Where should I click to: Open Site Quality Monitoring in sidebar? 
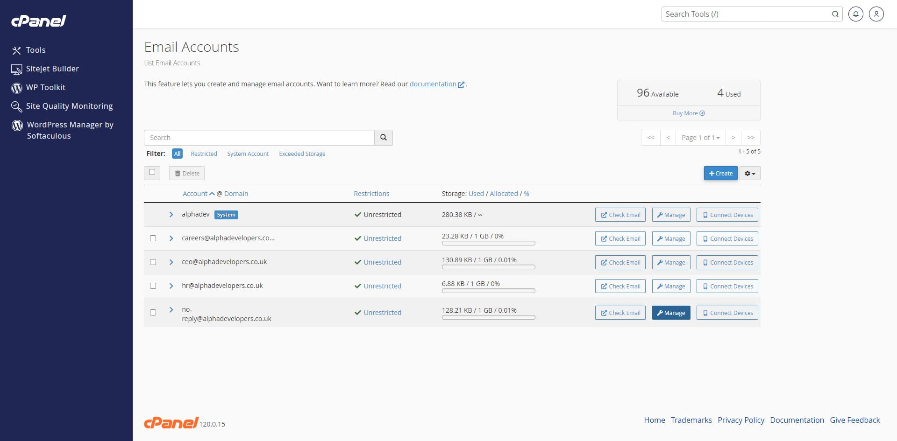69,106
